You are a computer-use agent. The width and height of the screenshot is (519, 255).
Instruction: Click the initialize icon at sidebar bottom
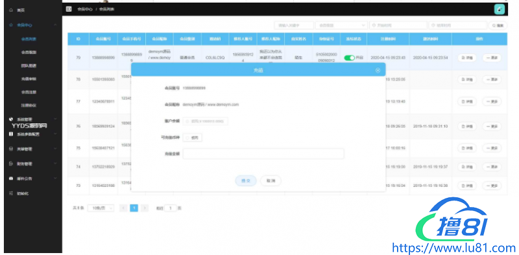11,193
